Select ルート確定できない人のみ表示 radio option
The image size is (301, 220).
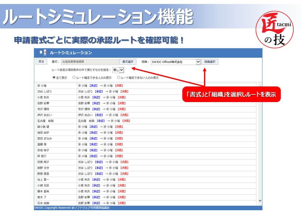118,78
